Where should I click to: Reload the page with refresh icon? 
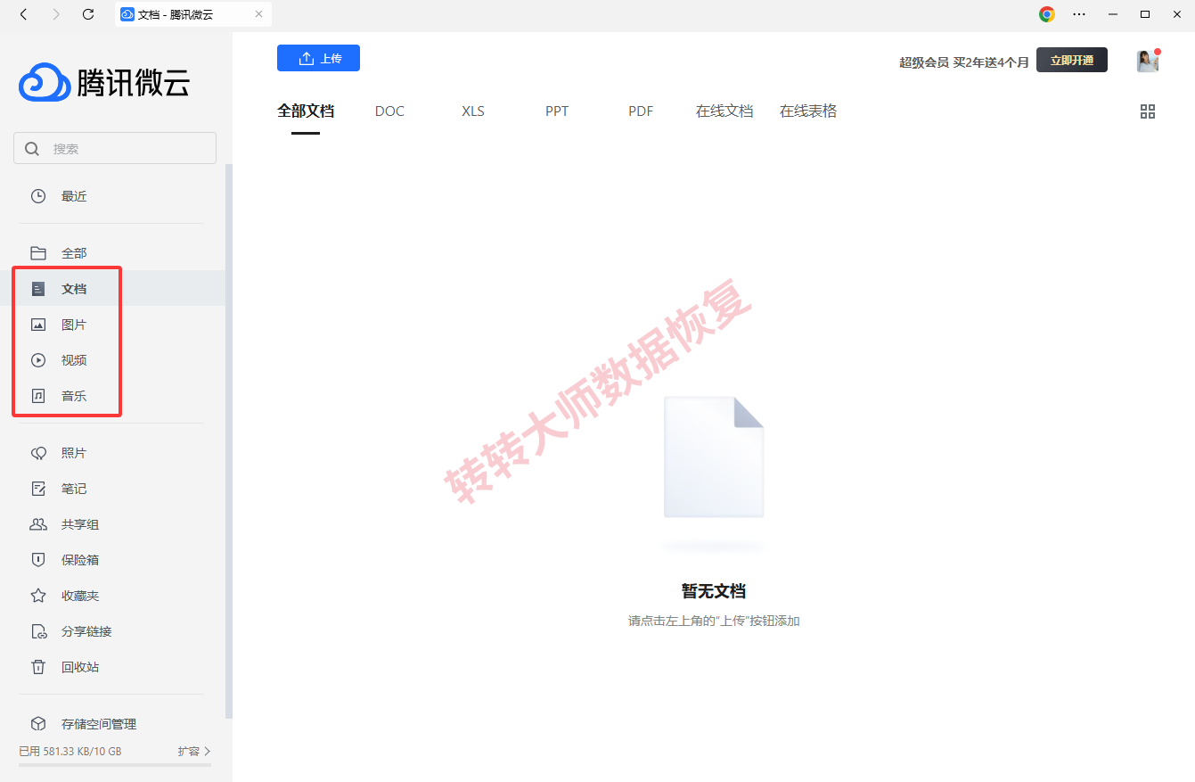coord(87,14)
